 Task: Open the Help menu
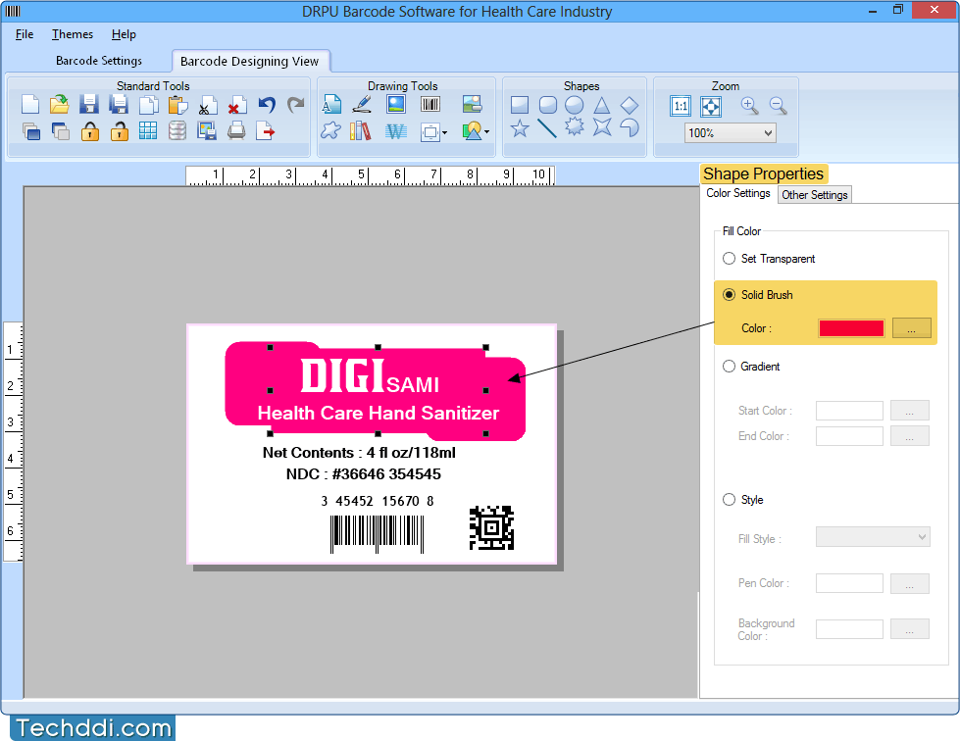coord(124,34)
